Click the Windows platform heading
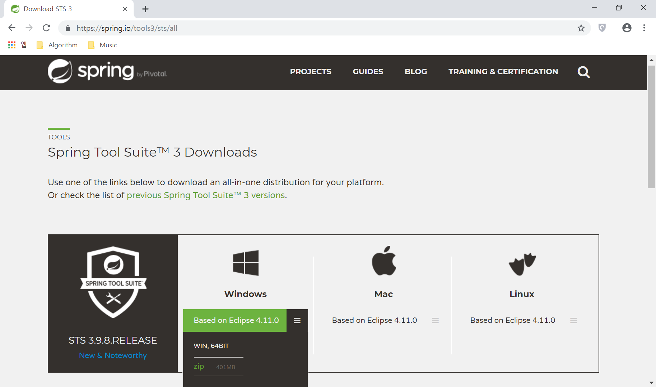This screenshot has width=656, height=387. (x=246, y=294)
